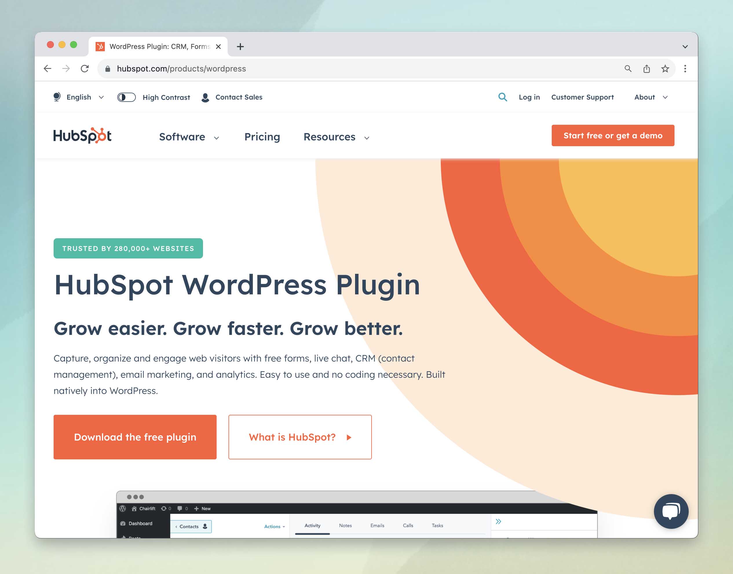
Task: Click the Dashboard gauge icon in preview
Action: (123, 523)
